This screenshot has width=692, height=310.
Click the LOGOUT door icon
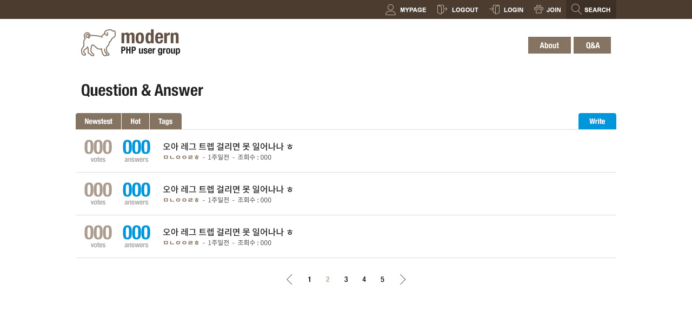(x=442, y=10)
